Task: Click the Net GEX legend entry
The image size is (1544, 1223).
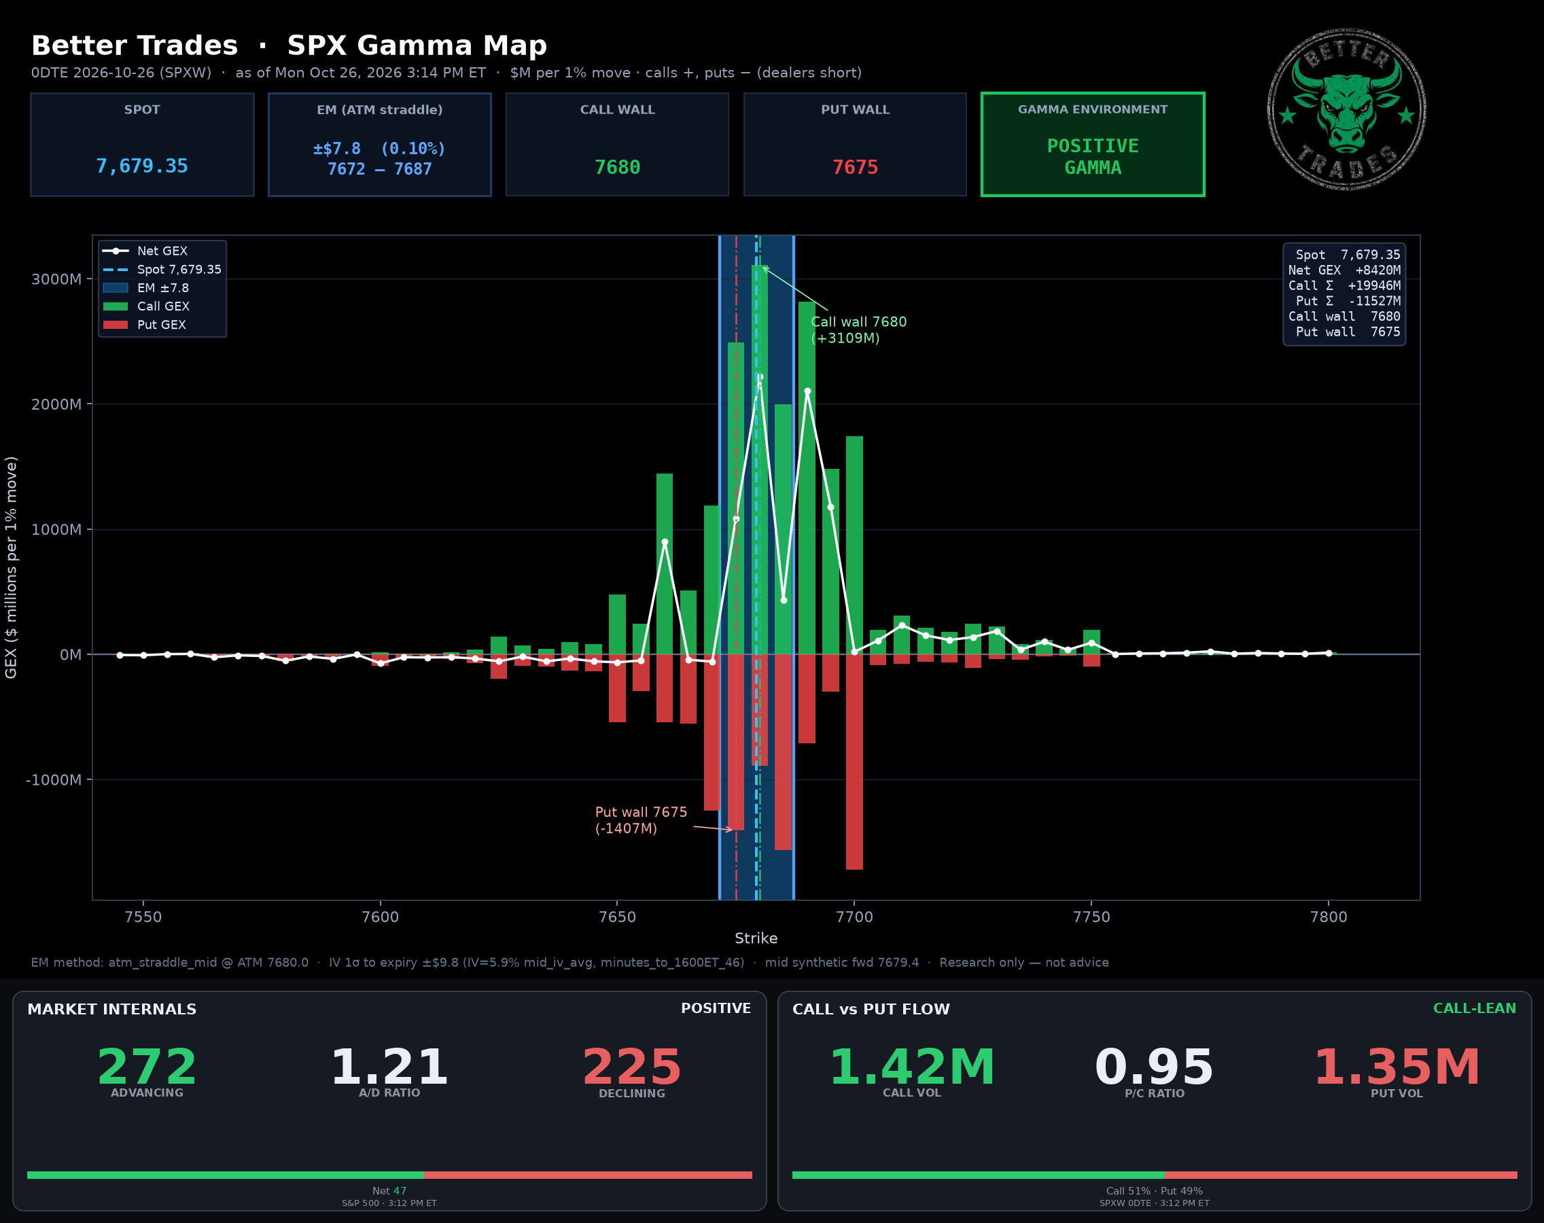Action: (x=145, y=251)
